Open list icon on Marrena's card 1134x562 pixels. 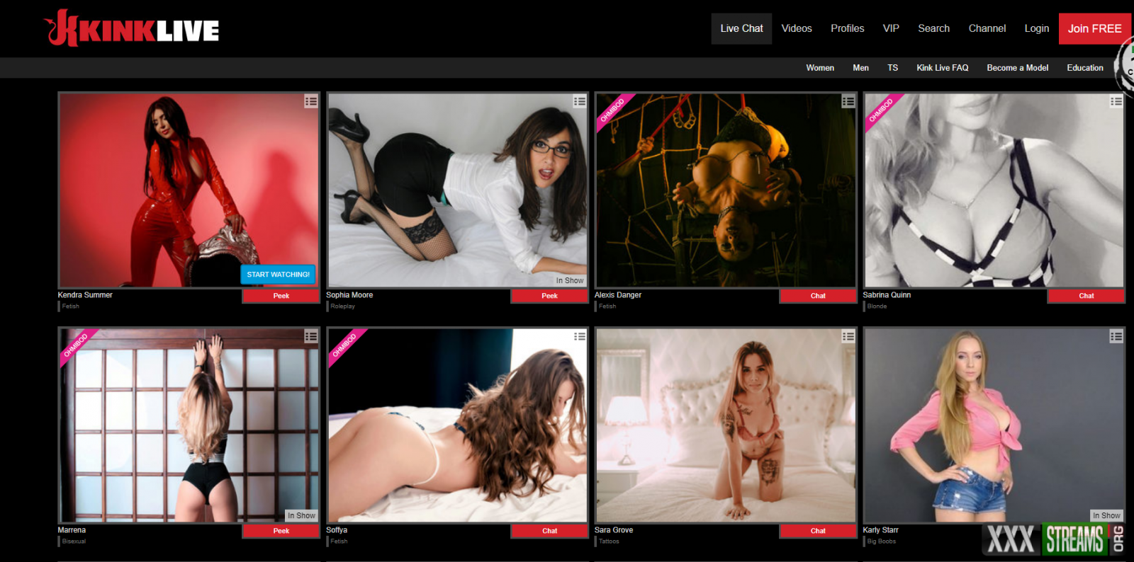tap(311, 336)
